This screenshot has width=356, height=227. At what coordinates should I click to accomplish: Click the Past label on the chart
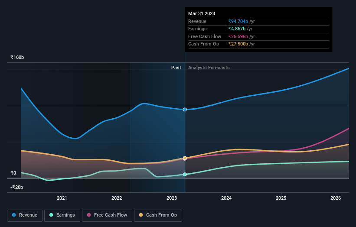click(176, 68)
